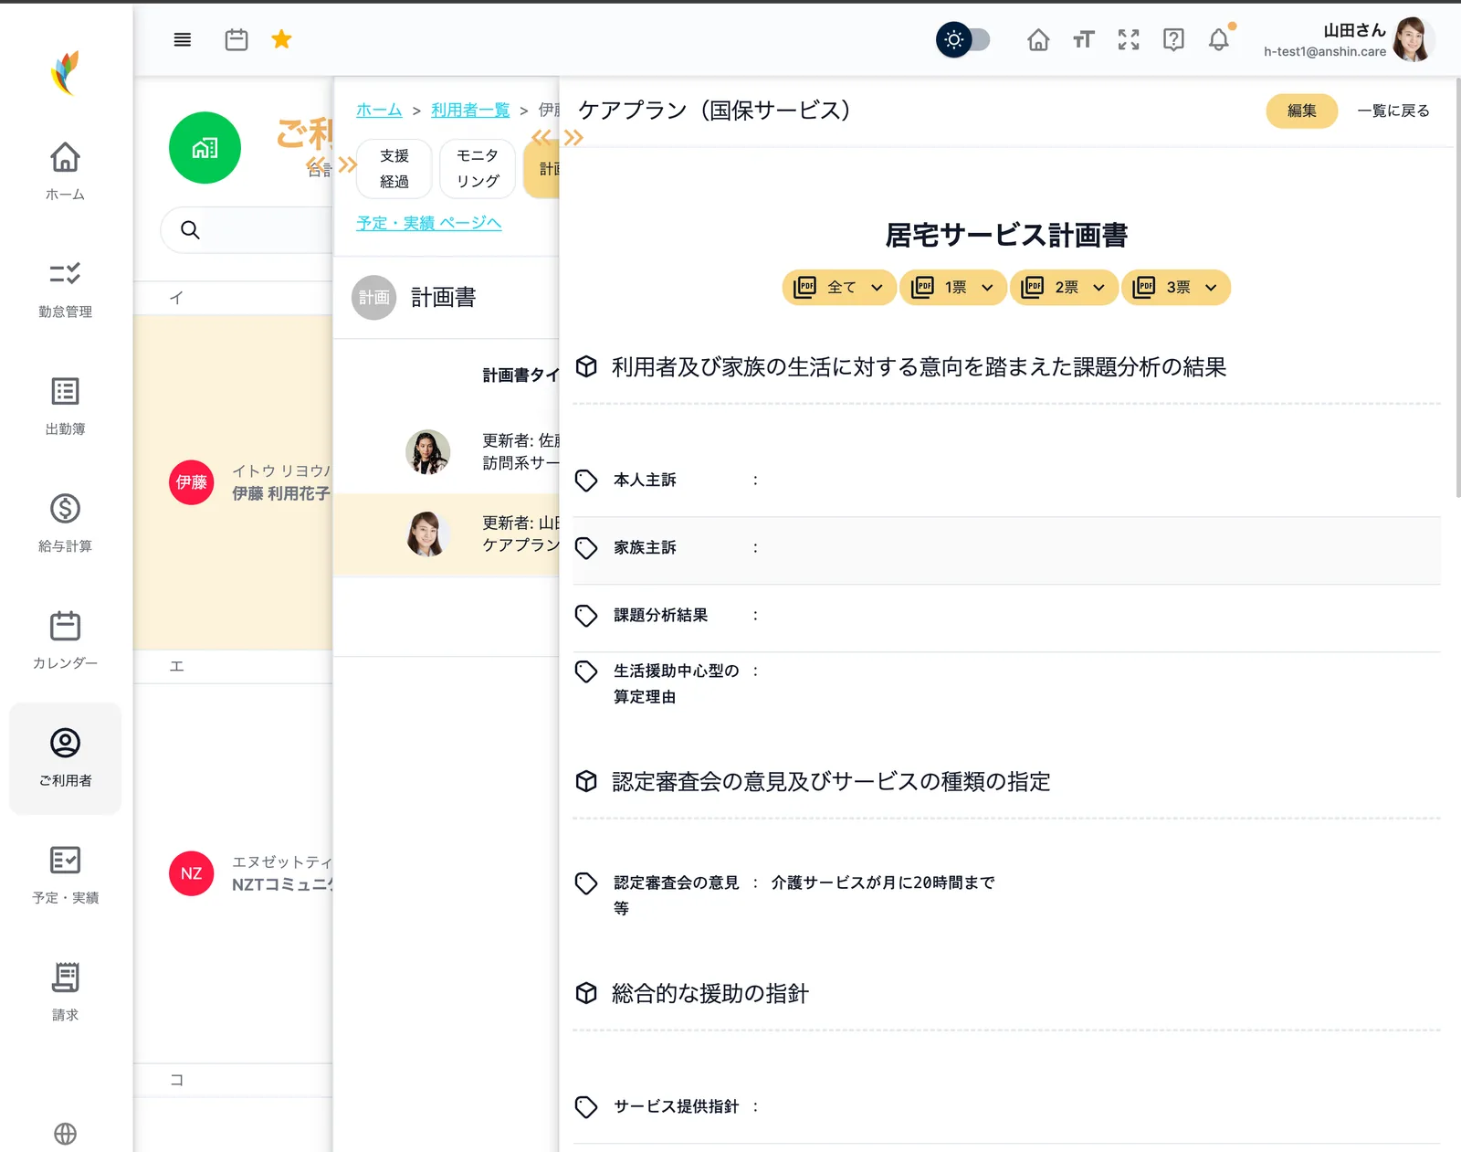
Task: Click the tag icon next to 認定審査会の意見
Action: 586,883
